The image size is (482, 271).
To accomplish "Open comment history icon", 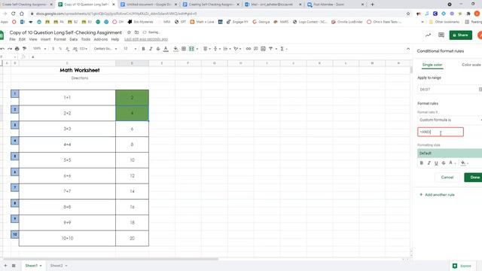I will click(441, 35).
